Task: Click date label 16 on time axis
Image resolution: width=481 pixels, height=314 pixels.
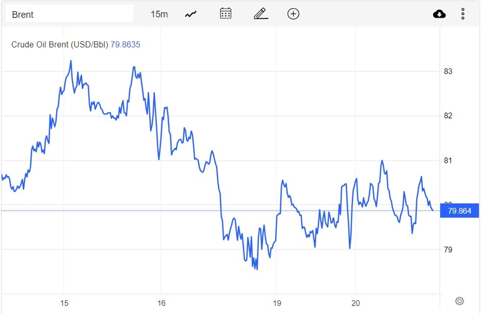Action: click(161, 303)
